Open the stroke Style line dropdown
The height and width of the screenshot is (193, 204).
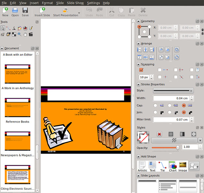click(173, 91)
